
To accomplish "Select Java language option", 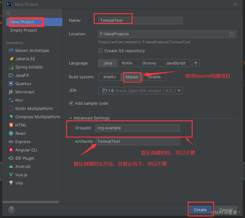I will pyautogui.click(x=108, y=63).
